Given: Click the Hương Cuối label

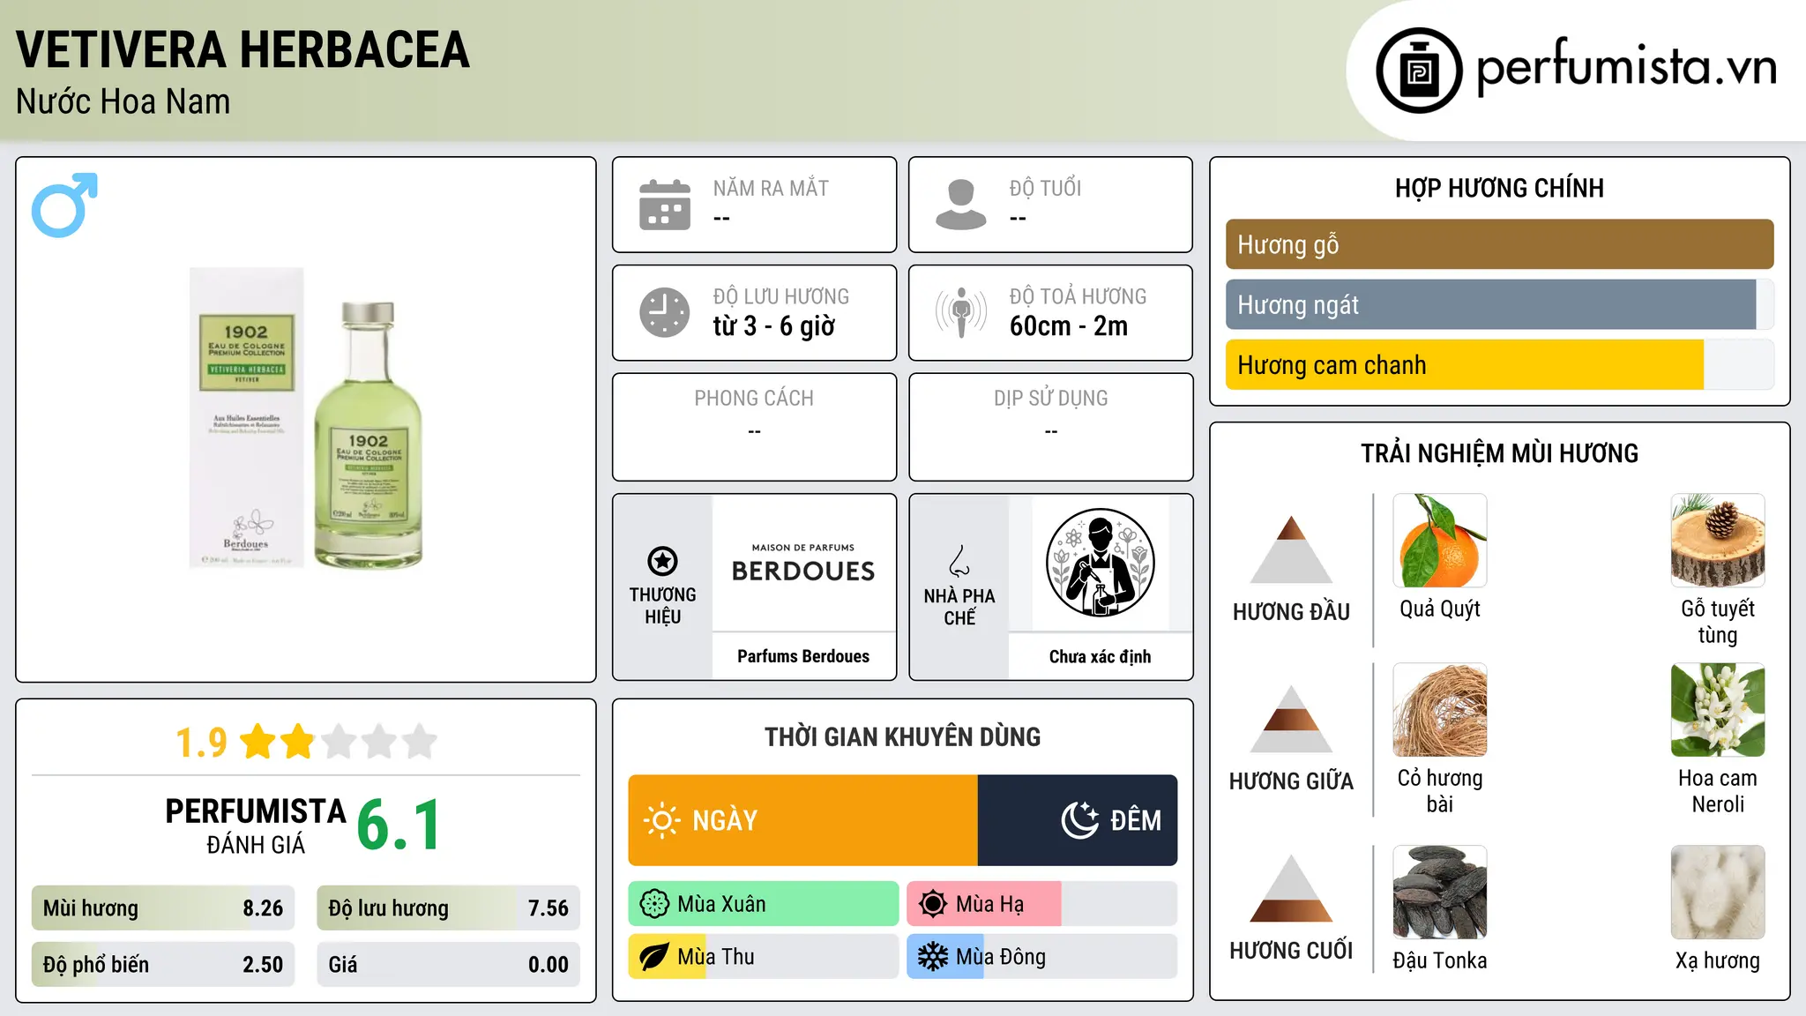Looking at the screenshot, I should click(1291, 951).
